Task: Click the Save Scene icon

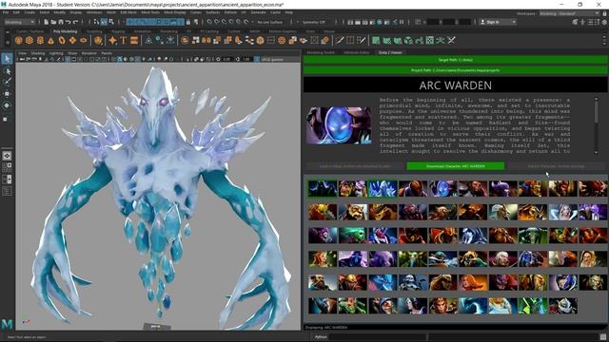Action: (61, 22)
